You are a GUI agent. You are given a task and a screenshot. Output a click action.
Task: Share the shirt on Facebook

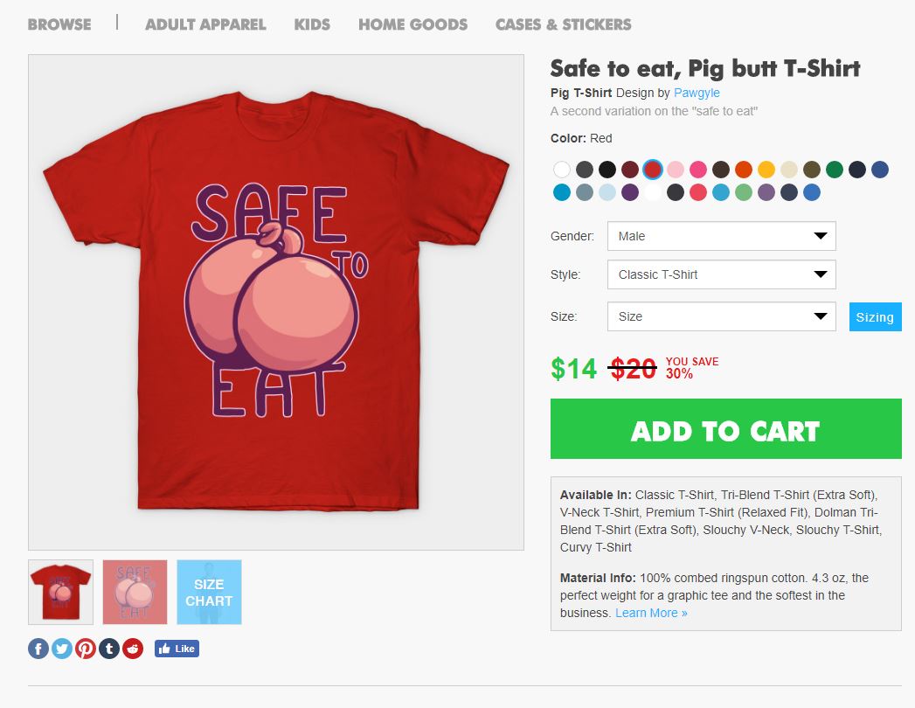[x=38, y=649]
